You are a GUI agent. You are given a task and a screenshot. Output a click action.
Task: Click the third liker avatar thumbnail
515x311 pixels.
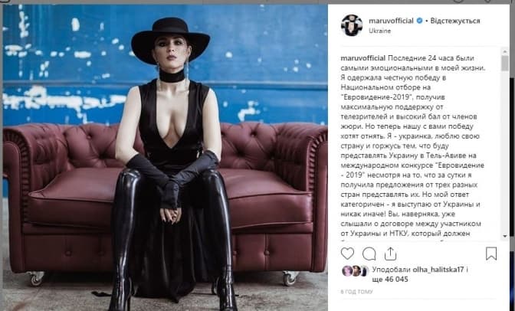(x=364, y=271)
